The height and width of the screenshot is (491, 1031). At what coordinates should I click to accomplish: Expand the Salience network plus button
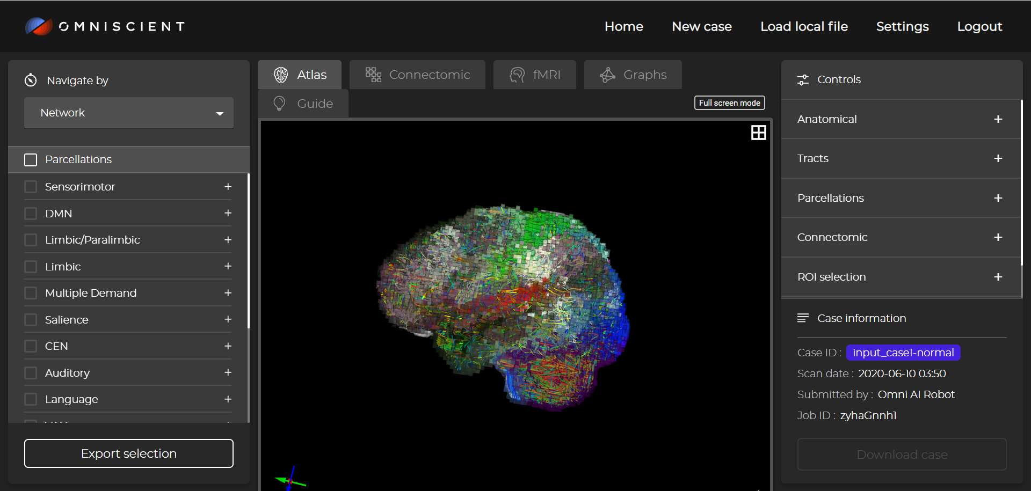pyautogui.click(x=228, y=319)
